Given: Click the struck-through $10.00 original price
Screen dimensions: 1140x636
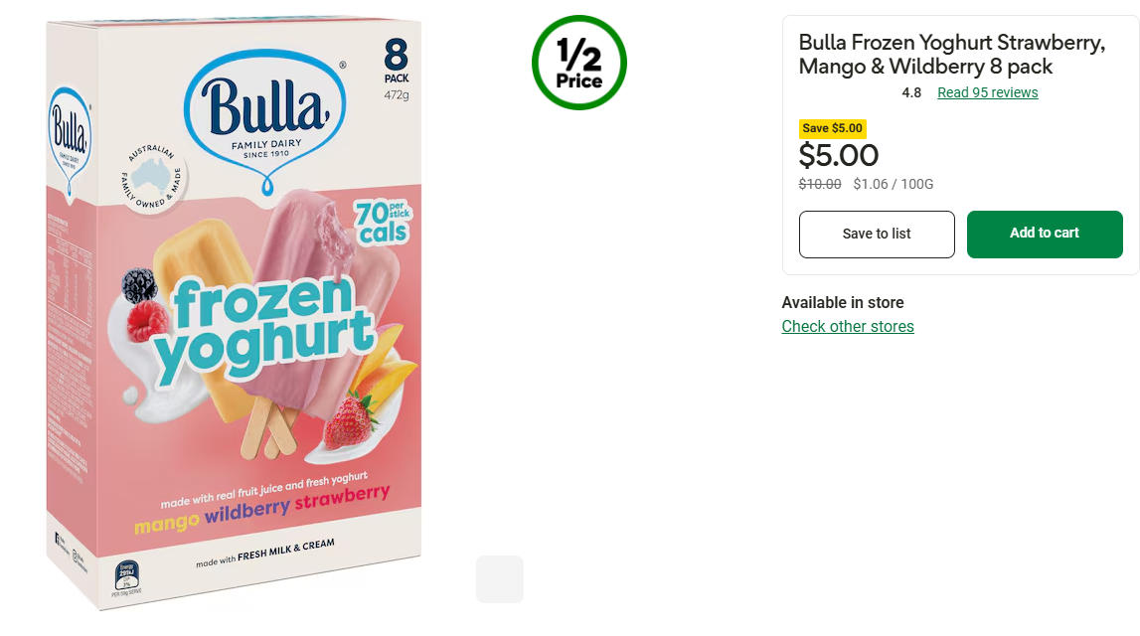Looking at the screenshot, I should click(x=819, y=184).
